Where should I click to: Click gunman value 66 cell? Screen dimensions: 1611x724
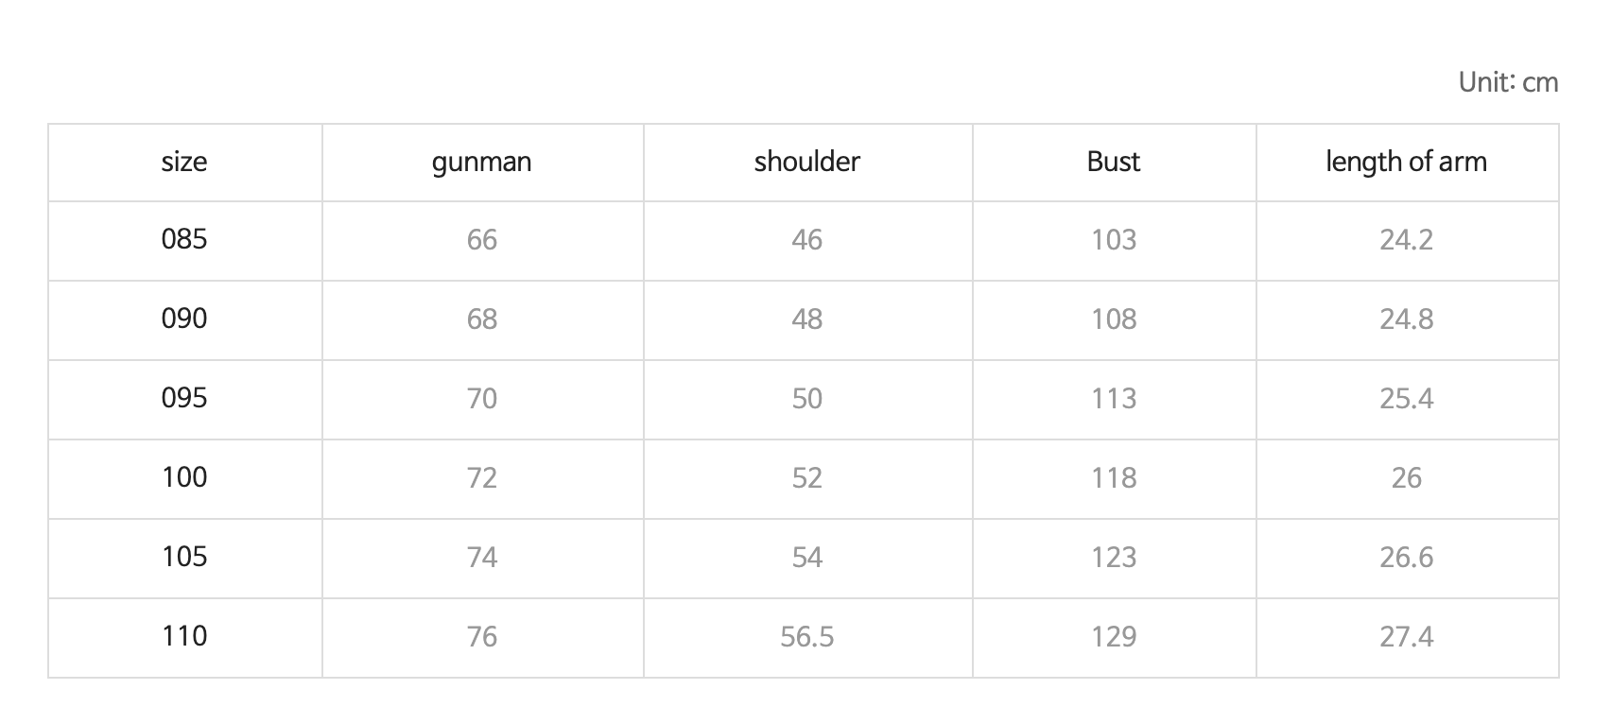click(482, 239)
